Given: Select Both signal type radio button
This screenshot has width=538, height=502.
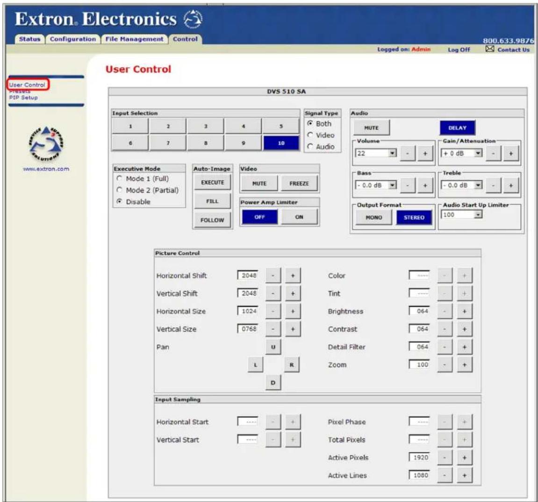Looking at the screenshot, I should 310,123.
